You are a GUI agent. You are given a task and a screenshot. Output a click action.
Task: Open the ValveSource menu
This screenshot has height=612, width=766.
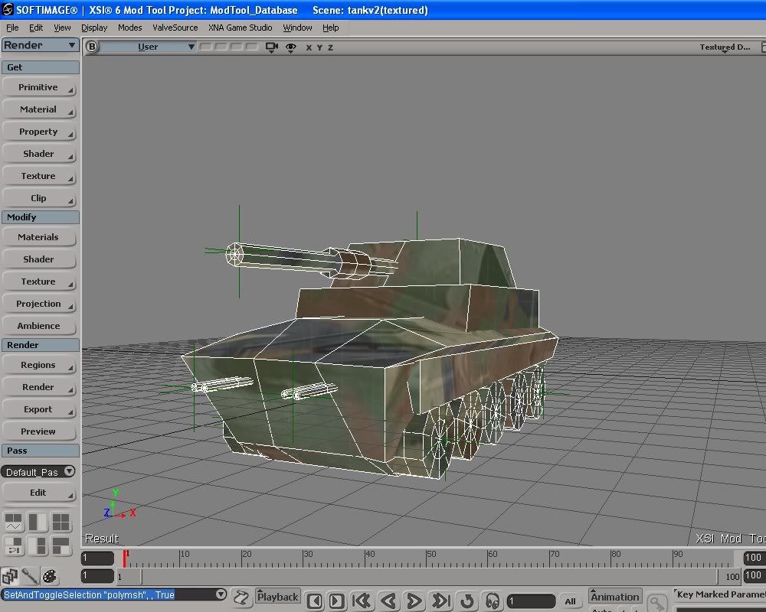point(175,28)
